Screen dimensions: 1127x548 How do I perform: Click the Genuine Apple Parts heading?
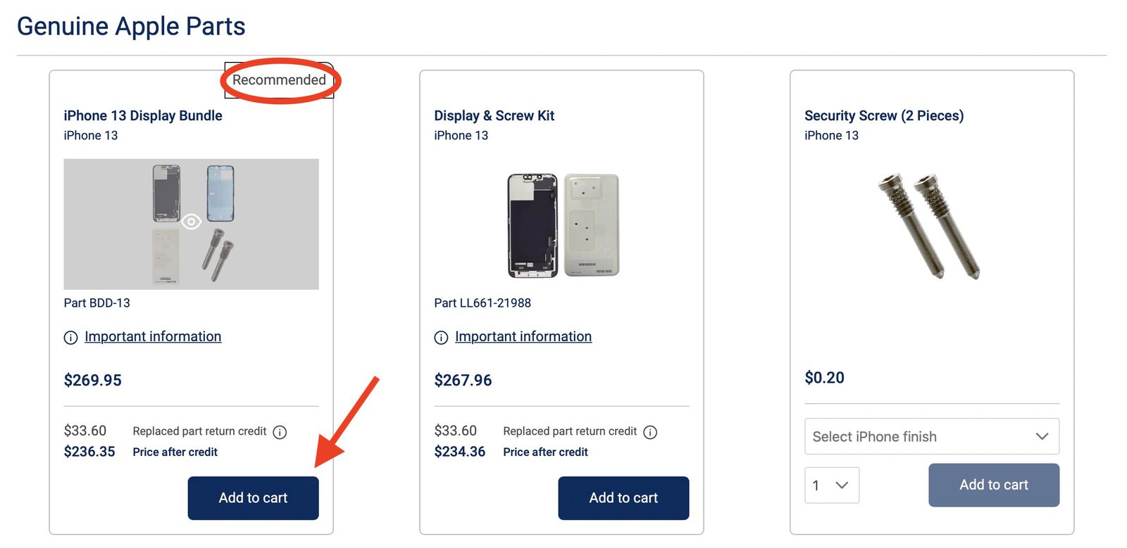point(132,25)
